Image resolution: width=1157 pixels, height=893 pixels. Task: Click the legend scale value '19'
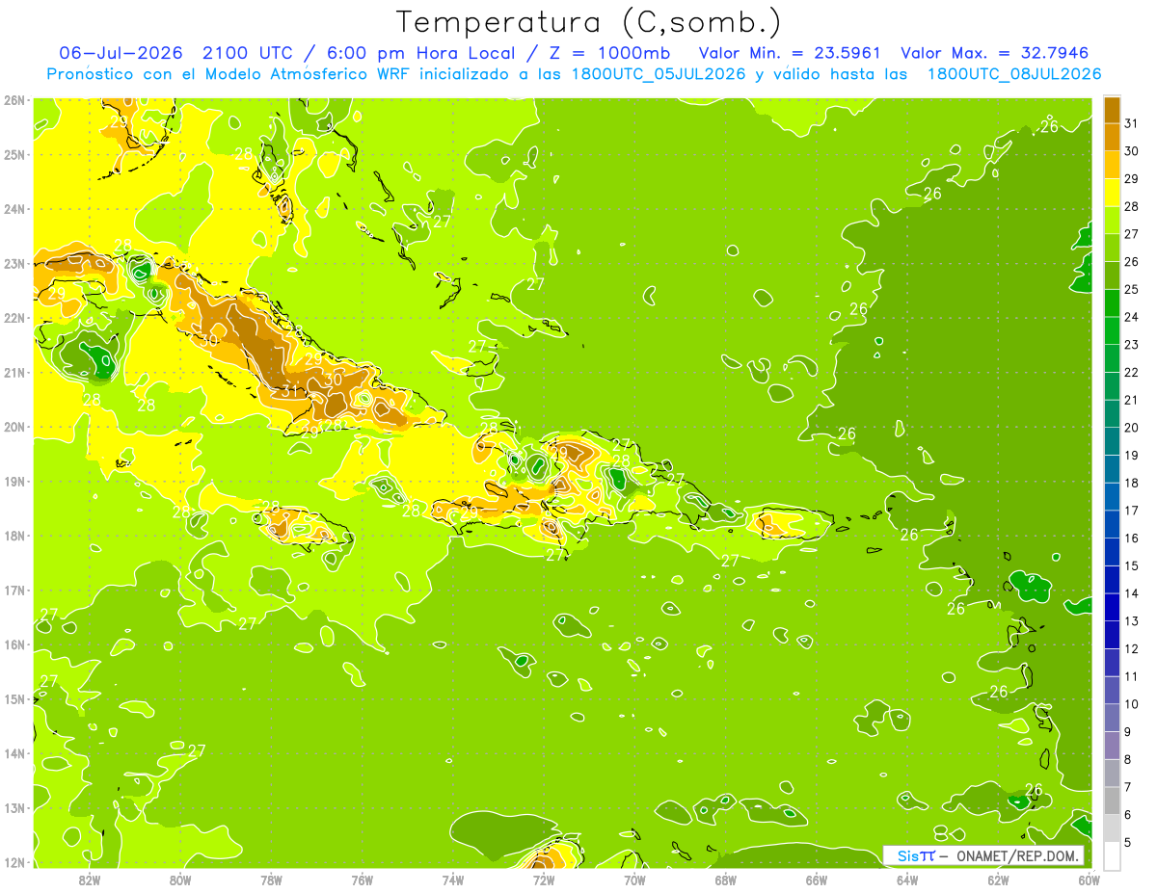click(x=1132, y=456)
